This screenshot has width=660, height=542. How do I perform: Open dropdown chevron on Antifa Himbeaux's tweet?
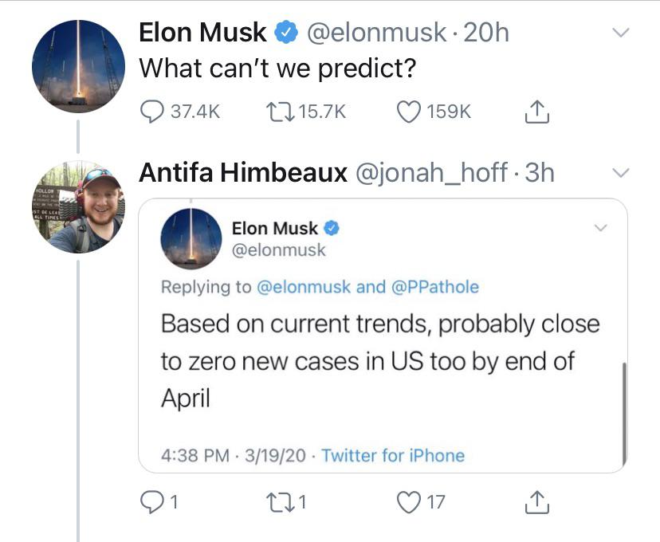point(619,173)
